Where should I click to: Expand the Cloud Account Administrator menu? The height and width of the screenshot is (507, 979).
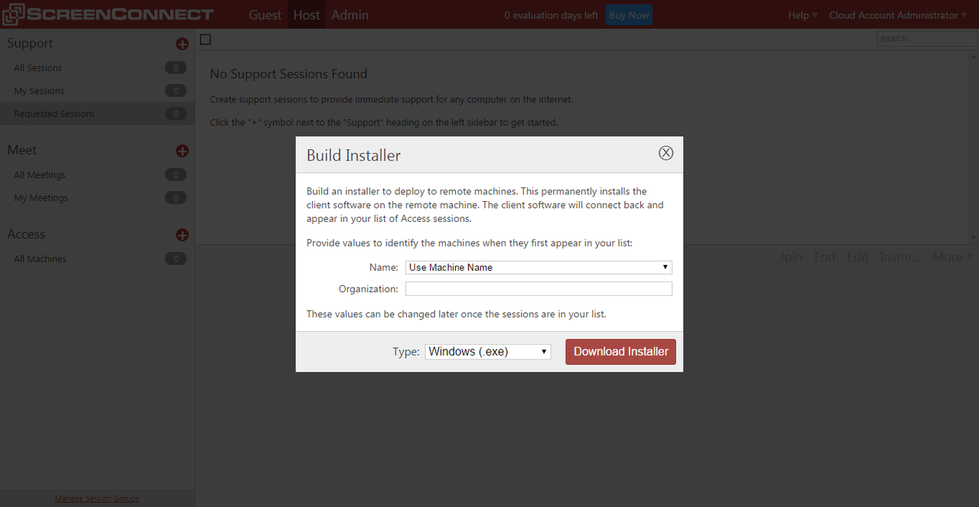[x=897, y=15]
